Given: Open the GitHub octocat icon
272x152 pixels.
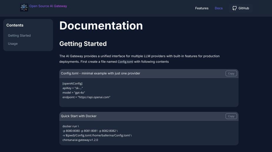Looking at the screenshot, I should click(234, 8).
